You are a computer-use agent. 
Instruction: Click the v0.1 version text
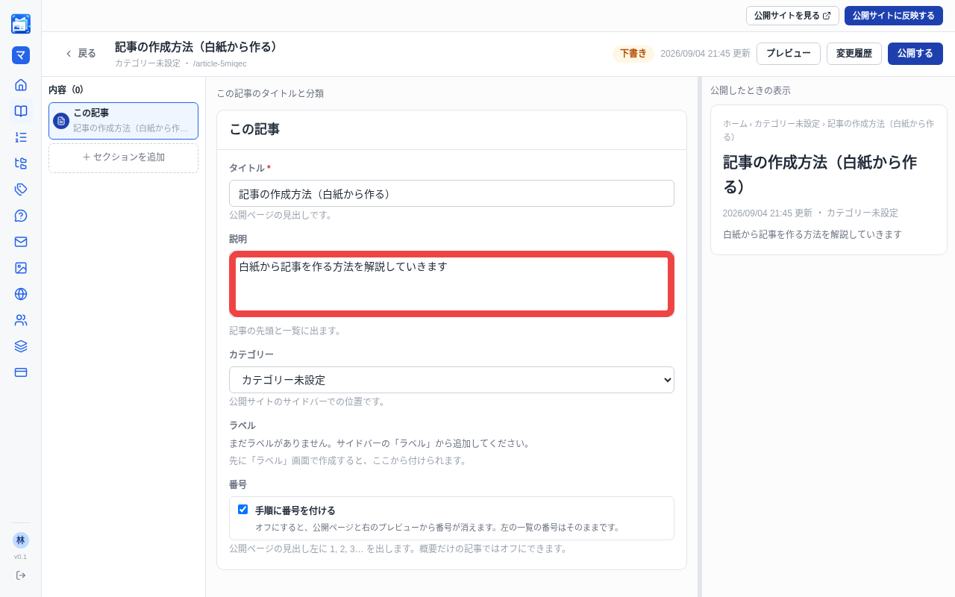[x=20, y=557]
